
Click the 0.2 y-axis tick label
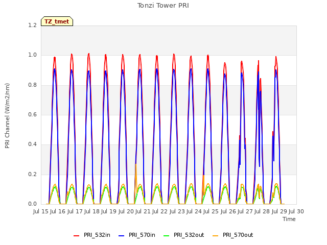[x=32, y=174]
